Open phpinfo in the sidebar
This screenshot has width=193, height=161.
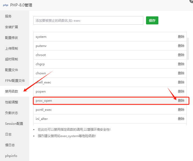point(12,156)
